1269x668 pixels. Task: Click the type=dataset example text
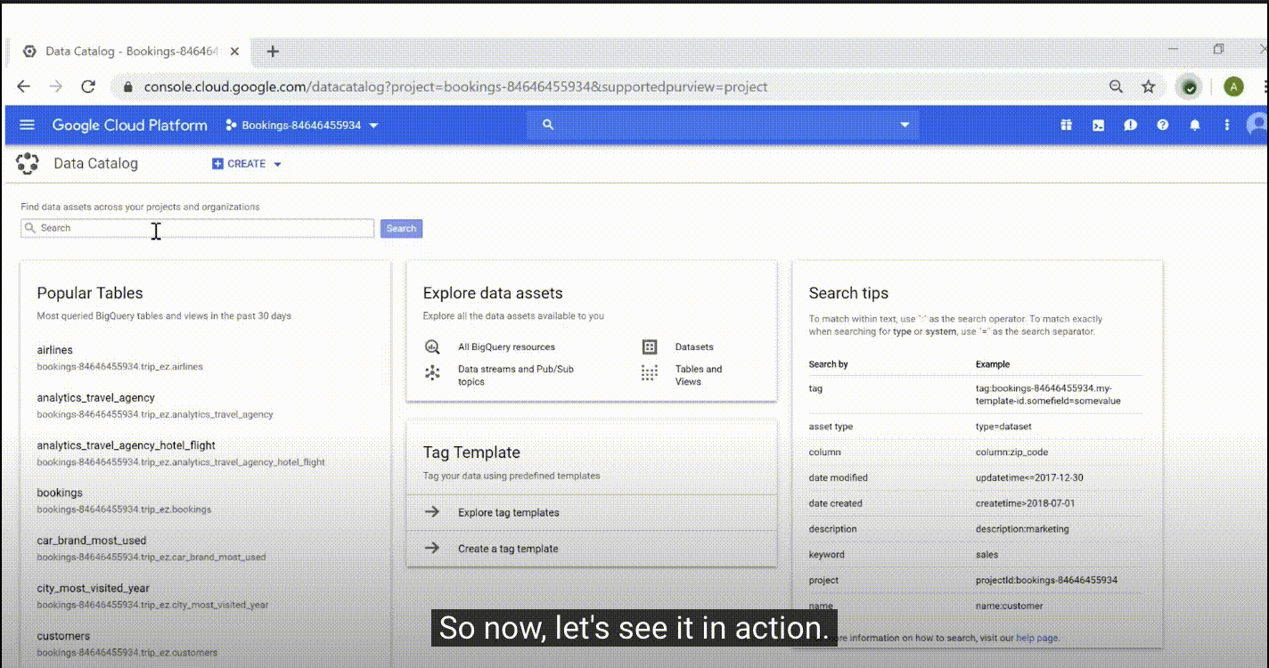tap(1003, 427)
